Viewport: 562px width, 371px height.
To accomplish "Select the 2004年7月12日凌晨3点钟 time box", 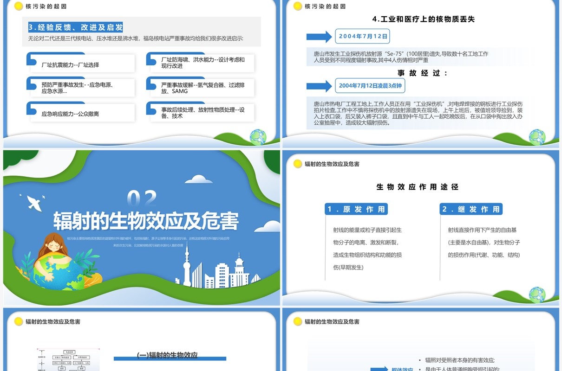I will (370, 86).
